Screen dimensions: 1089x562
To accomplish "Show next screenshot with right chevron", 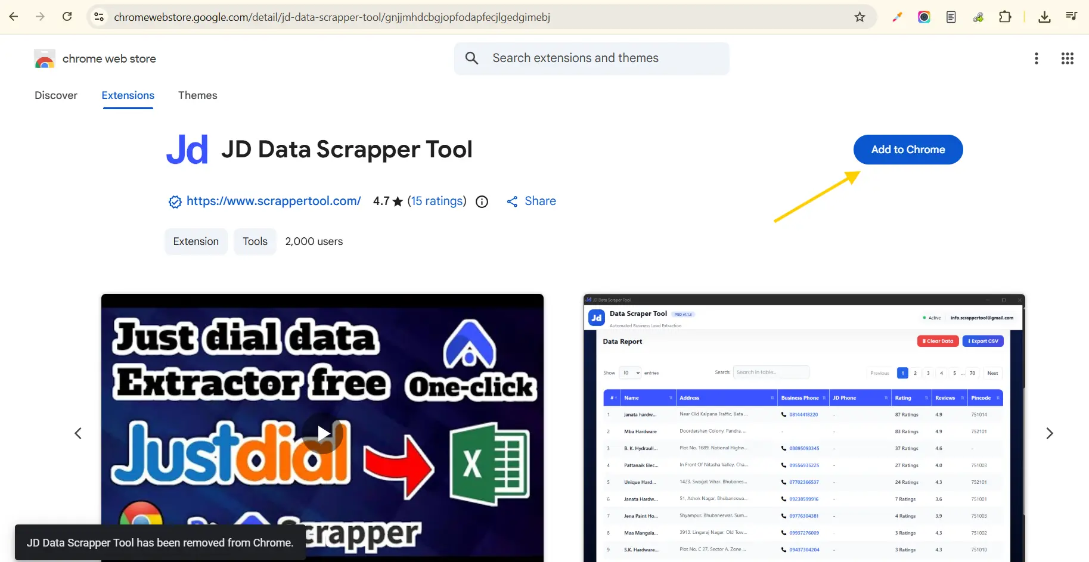I will [1050, 433].
